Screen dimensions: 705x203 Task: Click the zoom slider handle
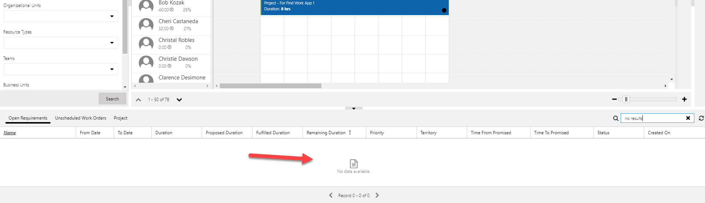tap(626, 99)
